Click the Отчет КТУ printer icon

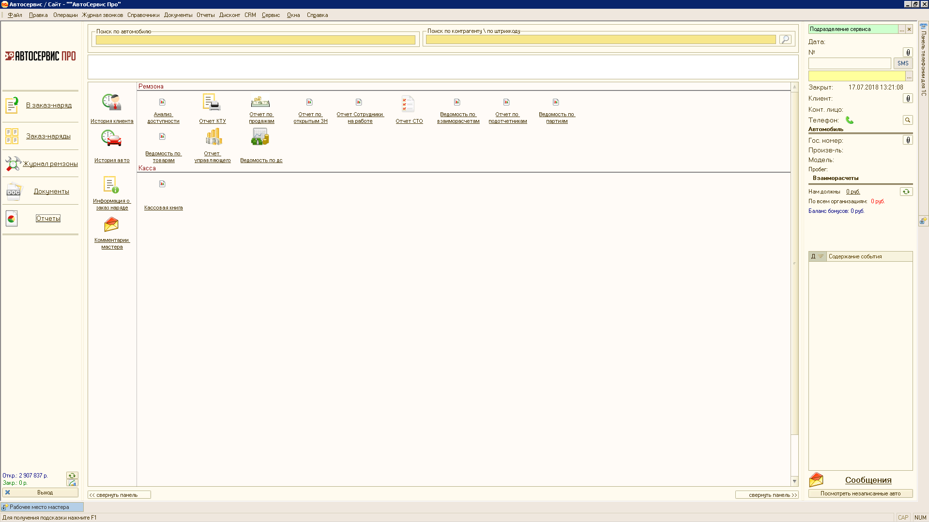(212, 103)
